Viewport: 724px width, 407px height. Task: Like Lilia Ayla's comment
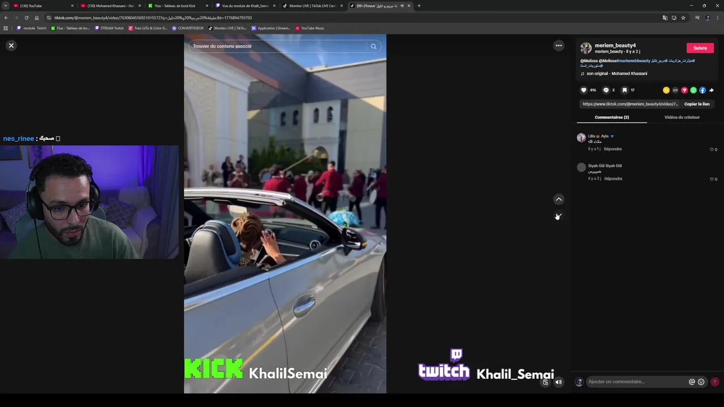click(712, 149)
